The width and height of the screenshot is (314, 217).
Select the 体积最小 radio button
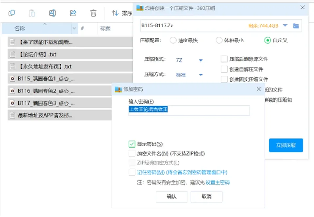(x=219, y=41)
